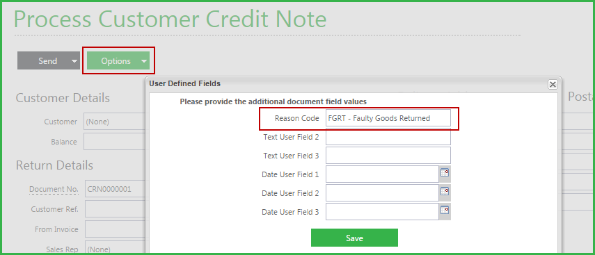
Task: Click into the Date User Field 3 box
Action: [383, 211]
